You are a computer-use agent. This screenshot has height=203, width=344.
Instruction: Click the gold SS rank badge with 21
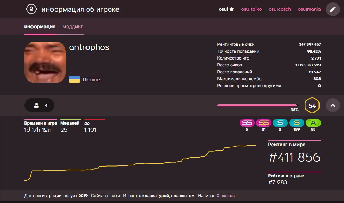tap(263, 123)
